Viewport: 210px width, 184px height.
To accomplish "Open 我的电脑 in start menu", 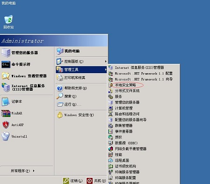I will 68,51.
